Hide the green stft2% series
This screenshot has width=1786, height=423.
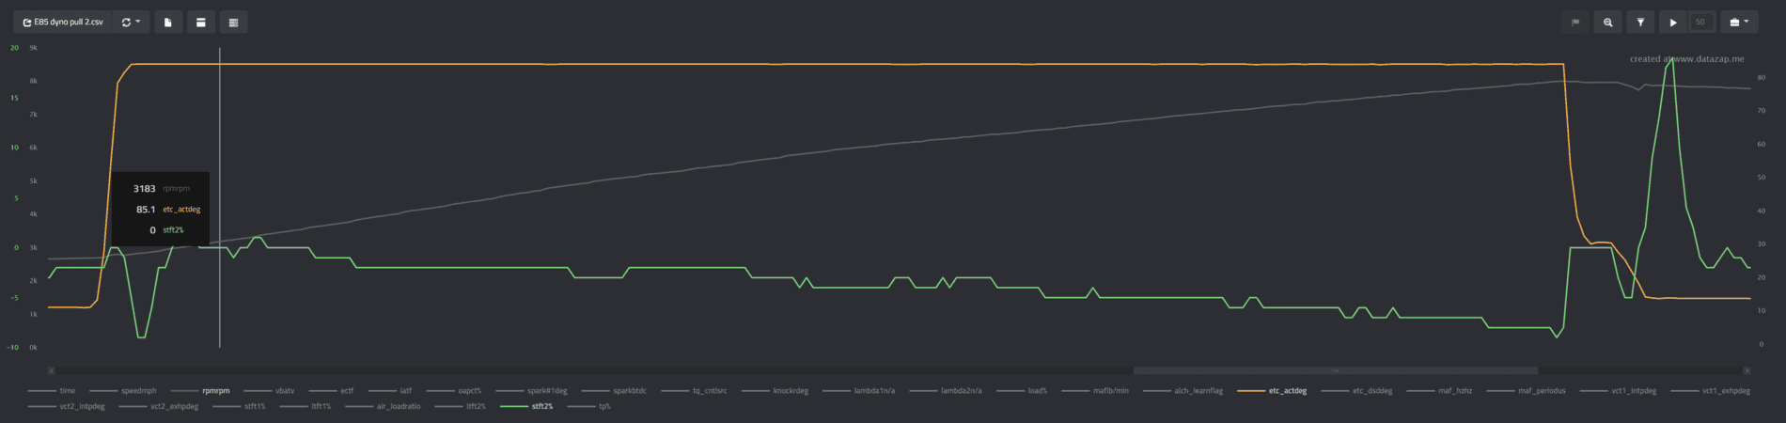click(526, 406)
